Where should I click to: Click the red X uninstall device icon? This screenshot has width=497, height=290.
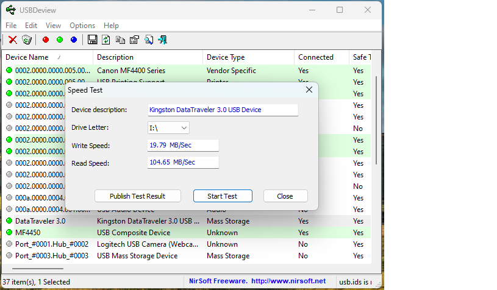click(13, 40)
